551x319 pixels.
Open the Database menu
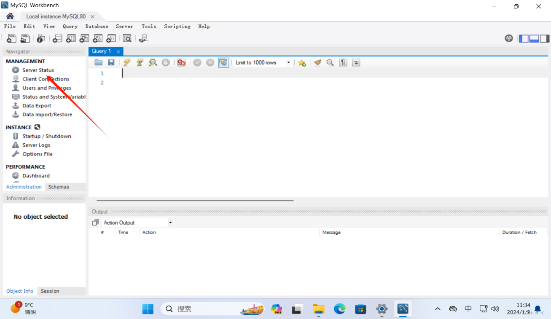(97, 26)
